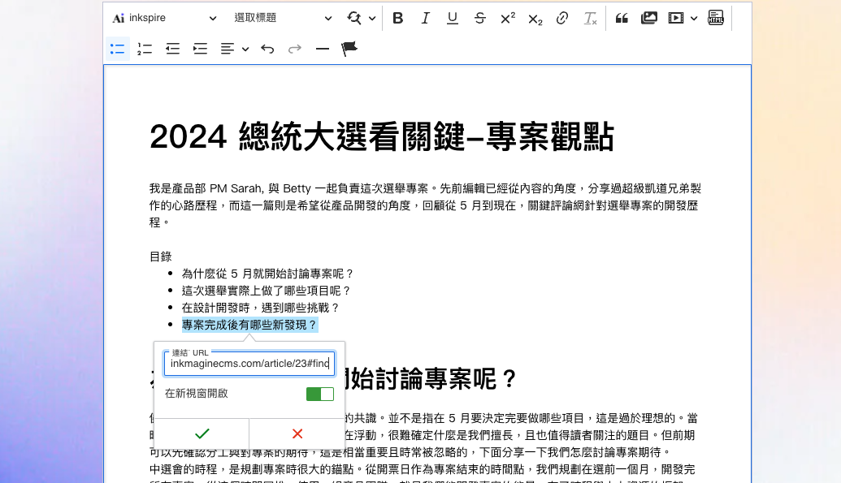Click the link URL input field

click(249, 364)
